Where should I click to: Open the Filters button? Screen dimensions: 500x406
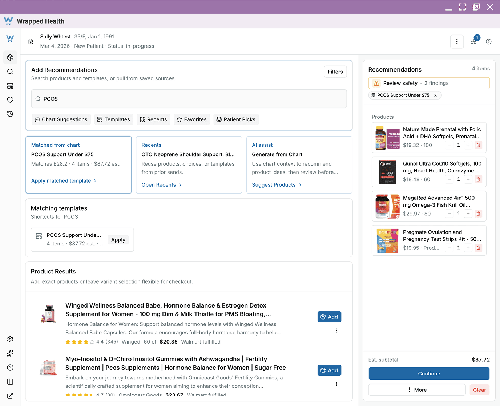(x=335, y=72)
